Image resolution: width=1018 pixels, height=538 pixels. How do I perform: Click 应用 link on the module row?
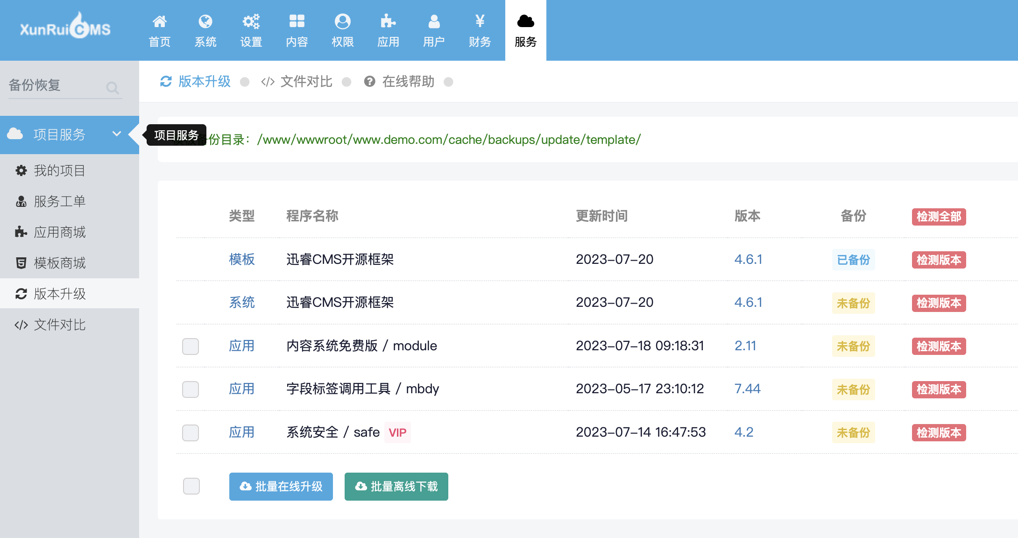tap(242, 346)
